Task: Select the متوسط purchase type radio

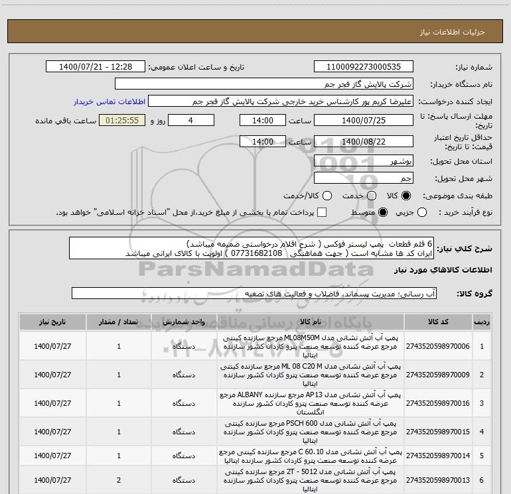Action: [x=383, y=213]
